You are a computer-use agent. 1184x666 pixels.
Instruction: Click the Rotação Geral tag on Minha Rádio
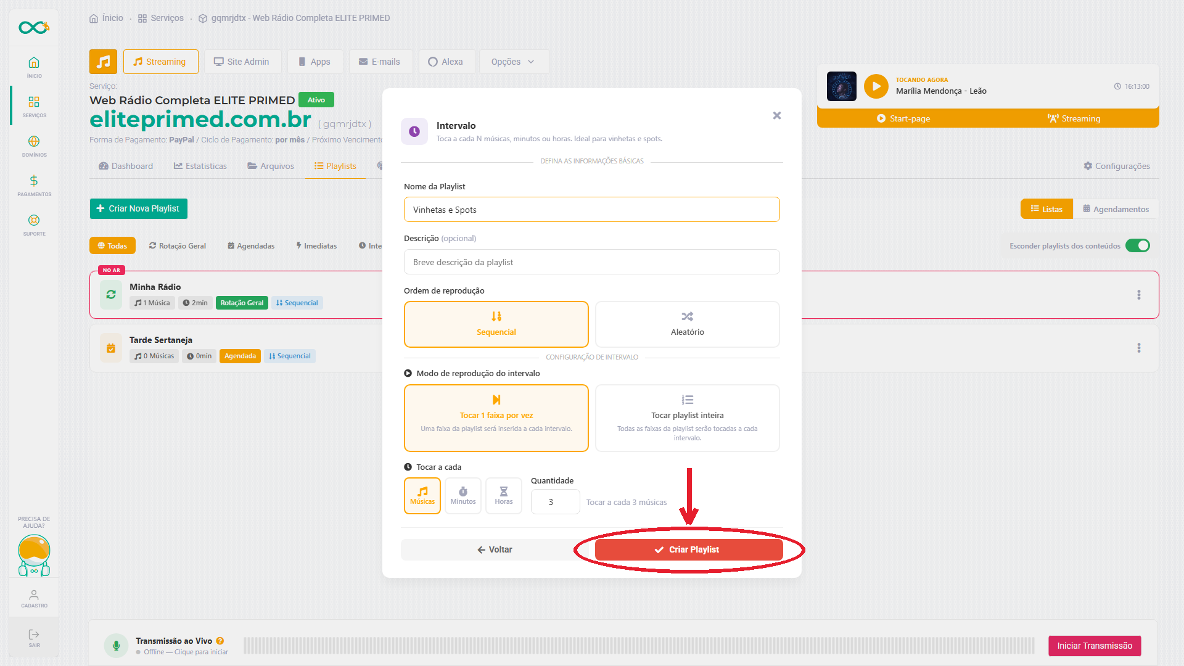(x=242, y=303)
